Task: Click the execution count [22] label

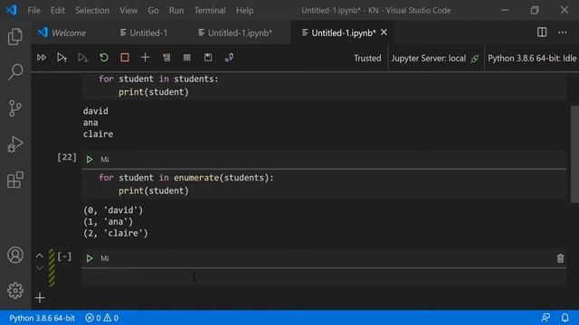Action: pos(67,157)
